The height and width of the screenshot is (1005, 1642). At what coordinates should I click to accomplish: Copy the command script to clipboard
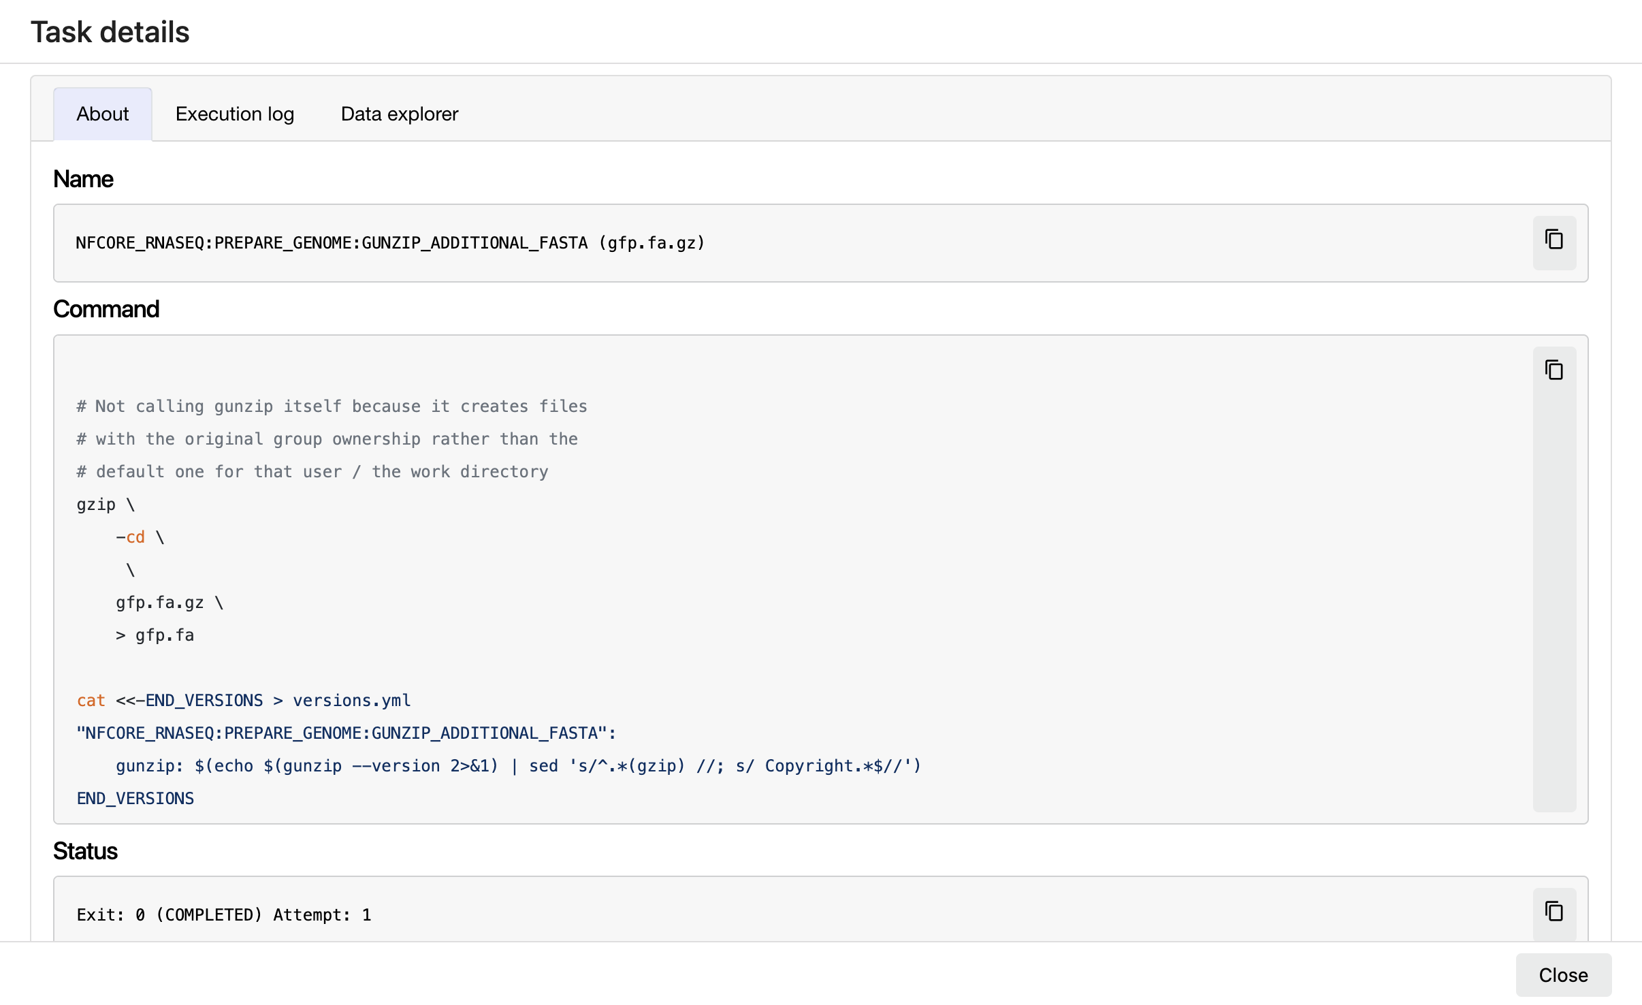point(1554,370)
